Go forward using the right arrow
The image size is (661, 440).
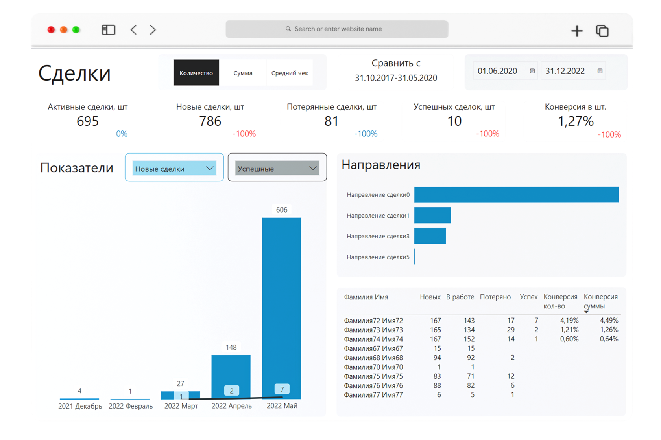[x=153, y=30]
